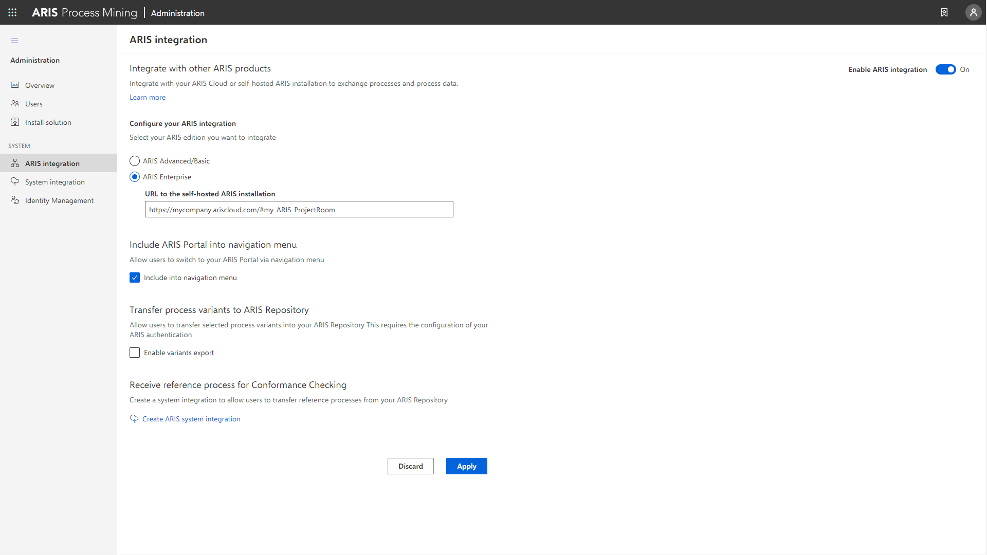Viewport: 987px width, 555px height.
Task: Open Identity Management in the sidebar
Action: point(59,200)
